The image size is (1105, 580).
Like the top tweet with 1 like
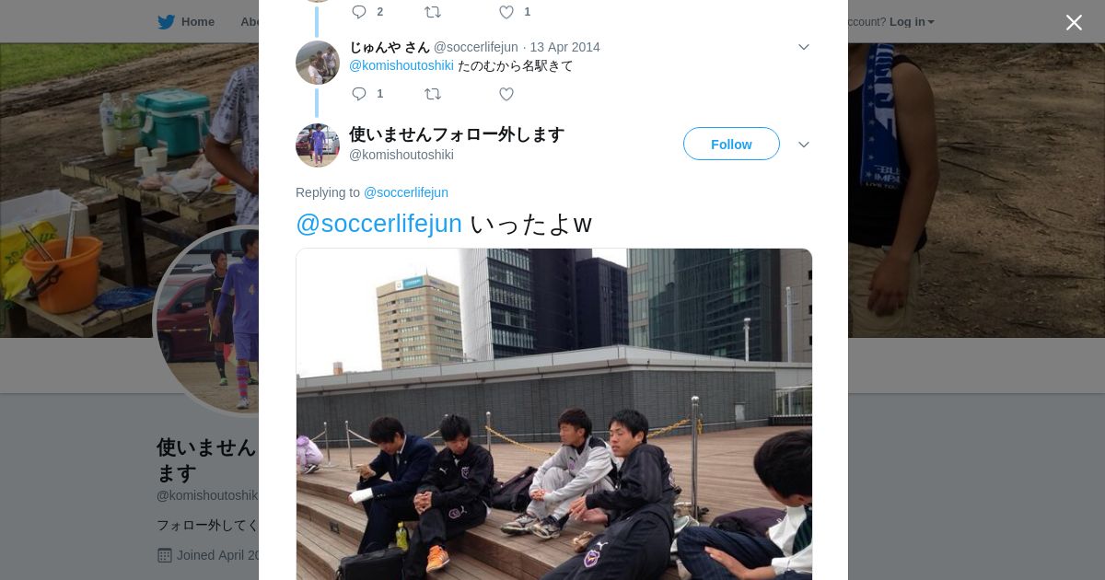coord(506,12)
